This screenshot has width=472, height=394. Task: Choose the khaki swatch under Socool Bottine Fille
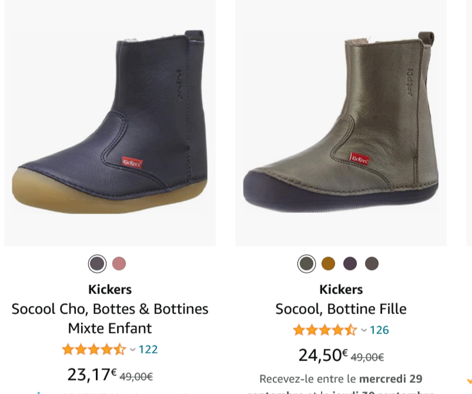[x=306, y=264]
